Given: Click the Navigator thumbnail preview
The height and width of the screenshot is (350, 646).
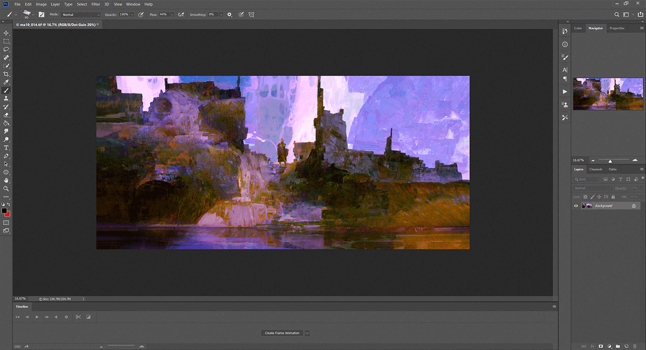Looking at the screenshot, I should click(x=608, y=94).
